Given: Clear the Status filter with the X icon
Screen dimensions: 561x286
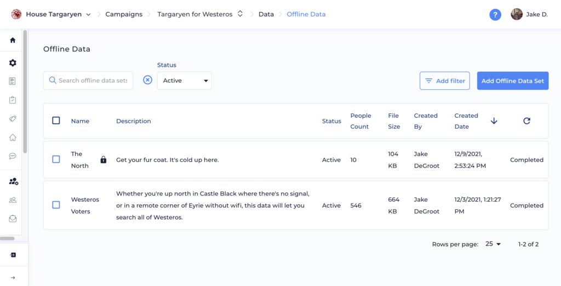Looking at the screenshot, I should (x=147, y=80).
